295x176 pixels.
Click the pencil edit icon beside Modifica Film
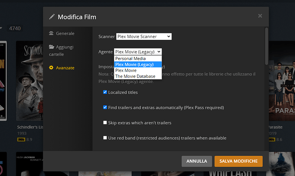click(52, 17)
